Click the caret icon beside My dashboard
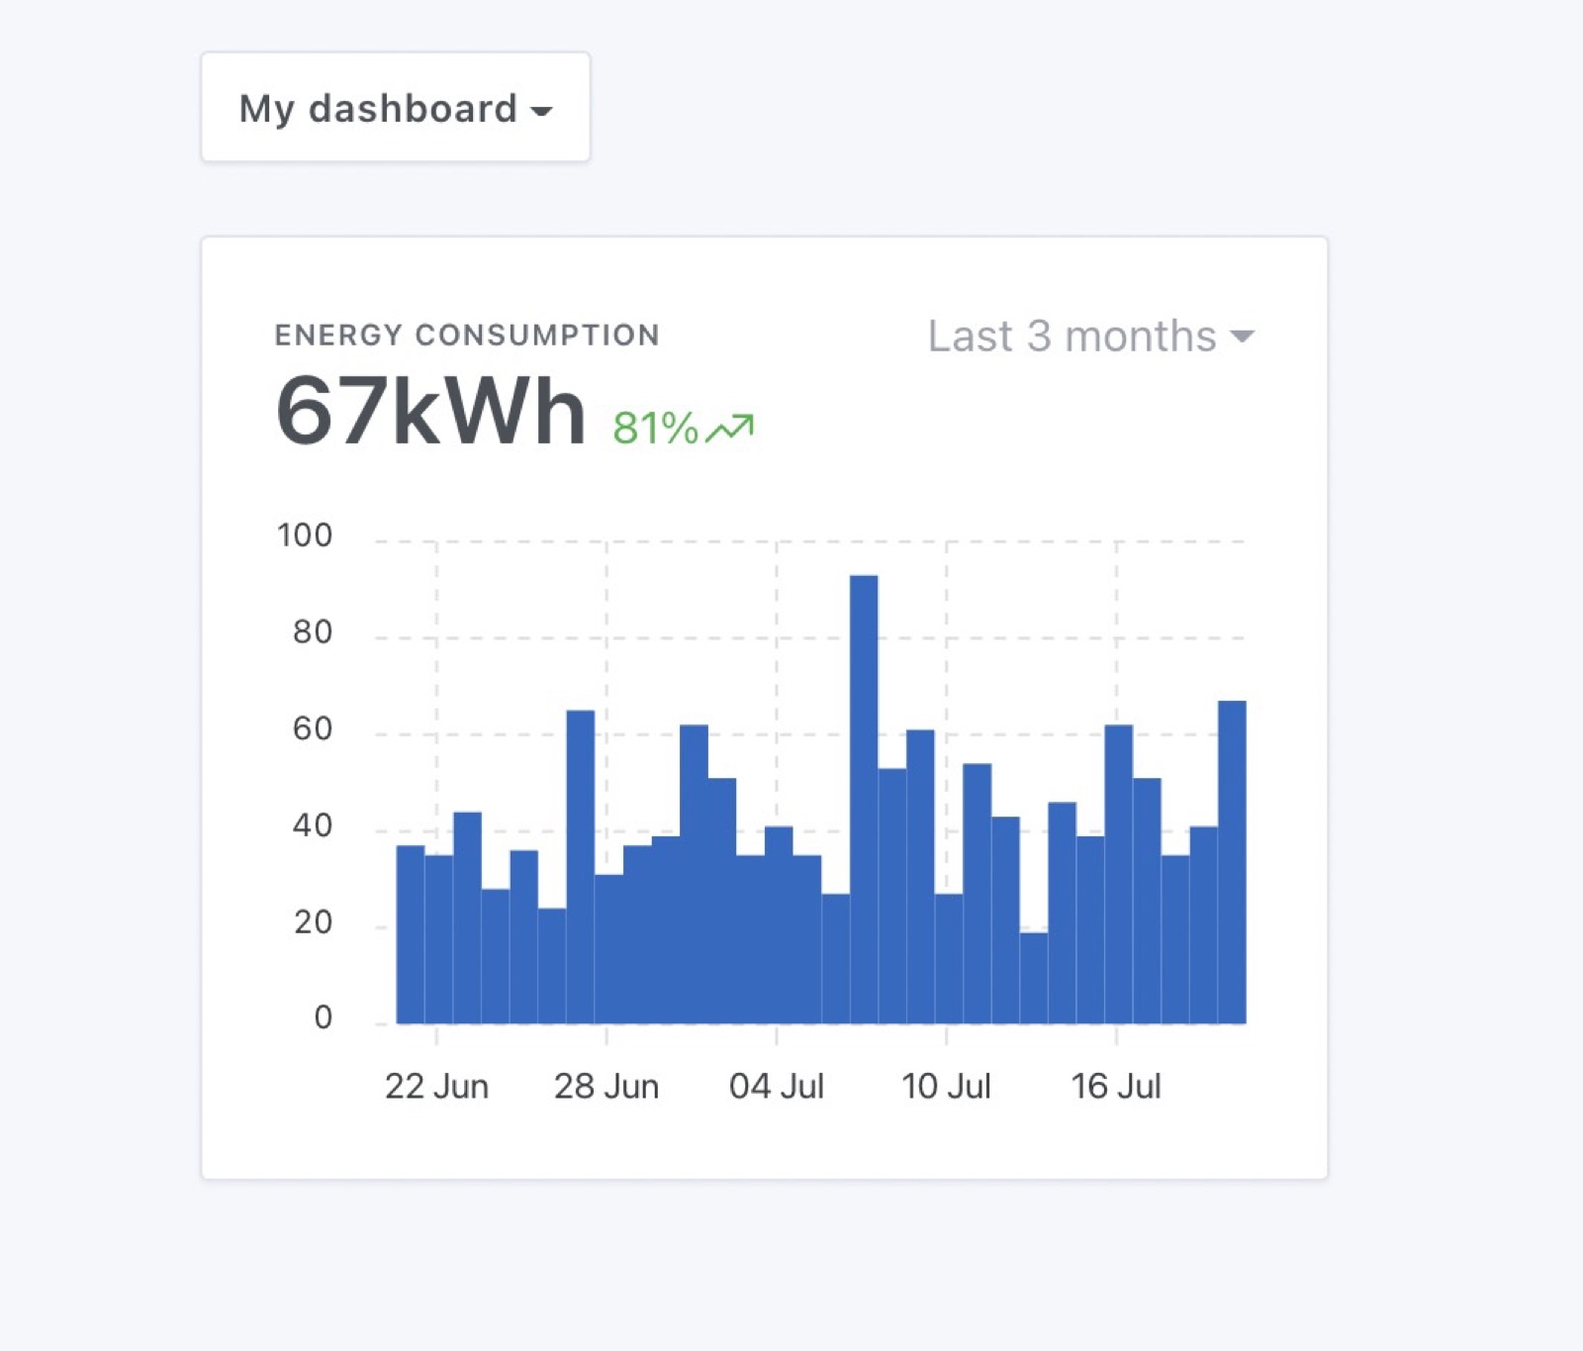This screenshot has width=1583, height=1351. point(540,112)
